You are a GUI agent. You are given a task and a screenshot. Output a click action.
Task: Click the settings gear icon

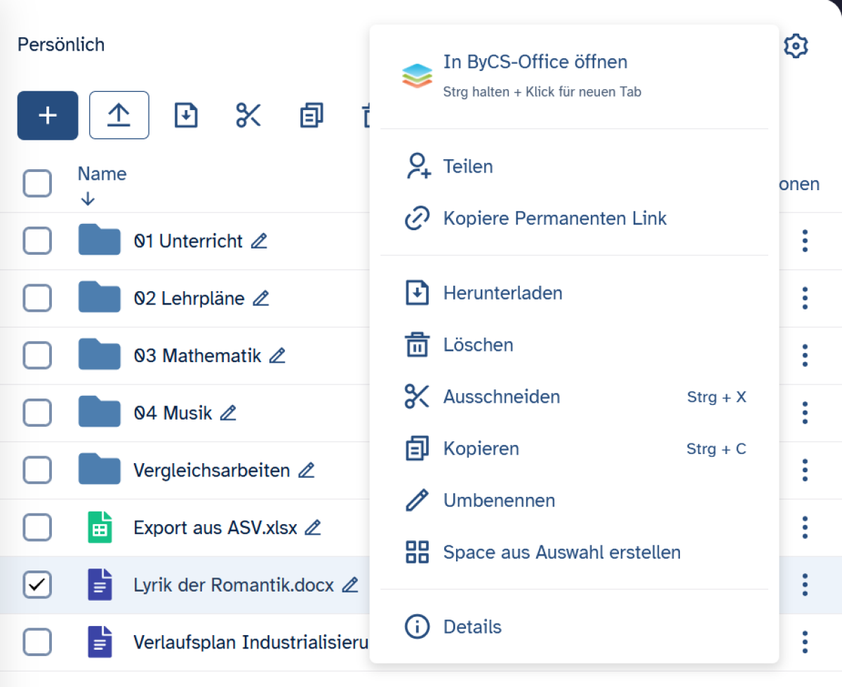tap(796, 46)
